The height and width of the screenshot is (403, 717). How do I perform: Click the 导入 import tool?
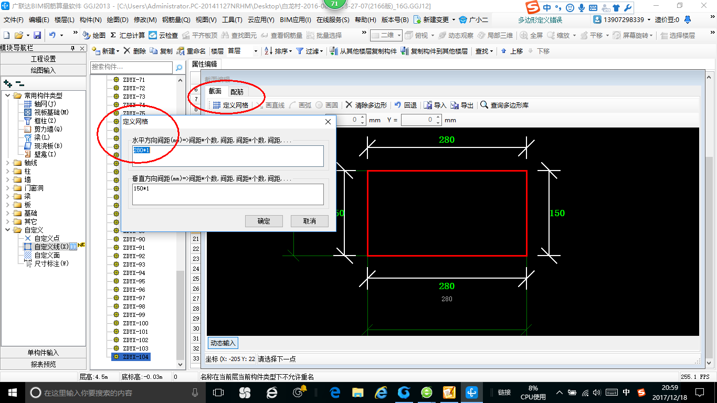[x=435, y=105]
